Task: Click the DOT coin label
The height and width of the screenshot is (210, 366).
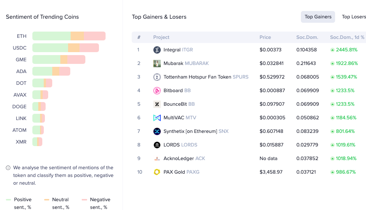Action: [21, 83]
